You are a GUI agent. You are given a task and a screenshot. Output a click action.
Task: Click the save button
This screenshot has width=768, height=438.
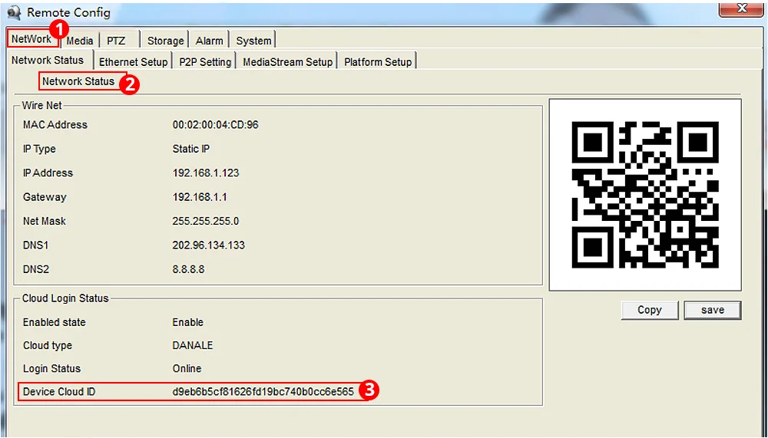[x=712, y=310]
